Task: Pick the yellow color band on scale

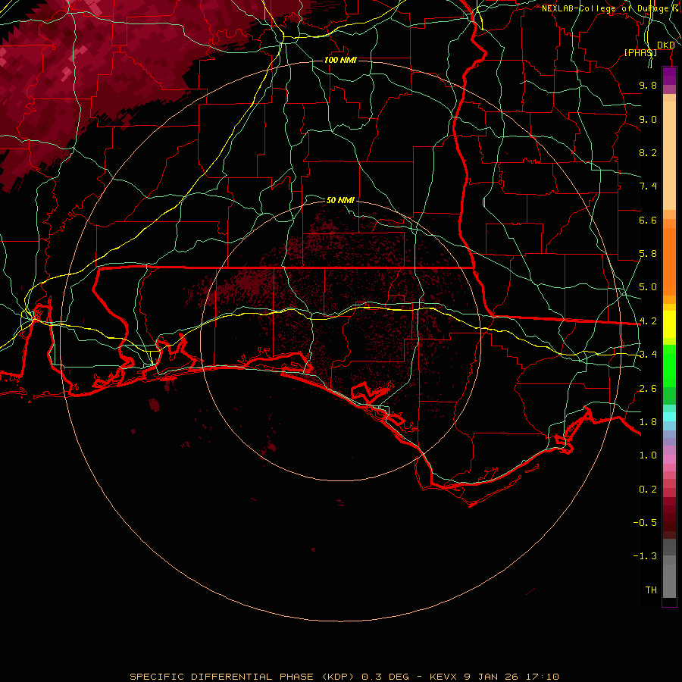Action: pos(669,324)
